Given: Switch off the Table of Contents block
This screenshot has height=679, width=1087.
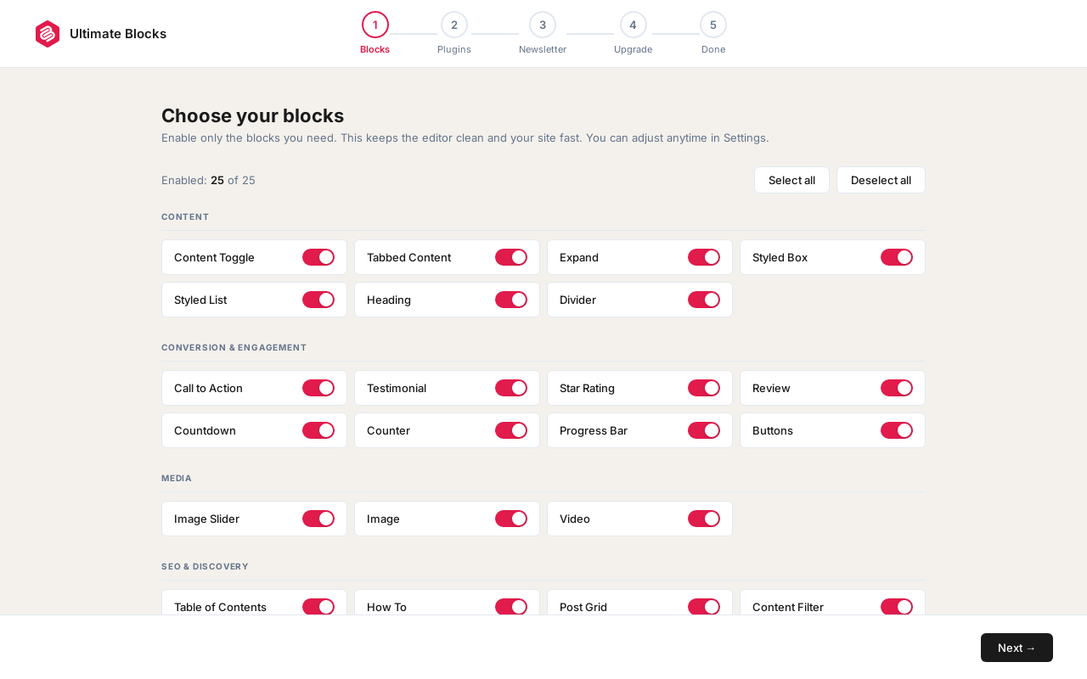Looking at the screenshot, I should tap(318, 607).
